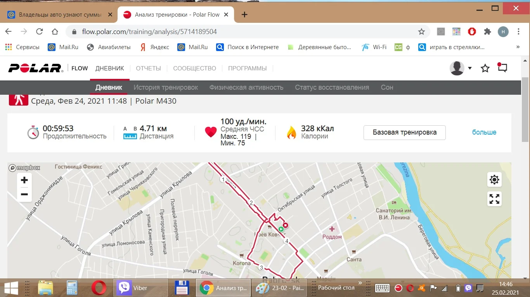530x297 pixels.
Task: Open the grey Mail.Ru @ extension
Action: (441, 32)
